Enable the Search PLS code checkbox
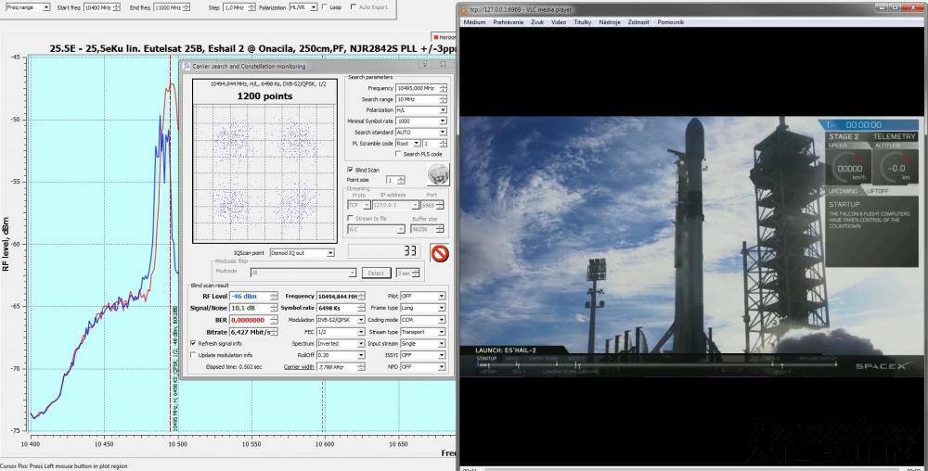 pyautogui.click(x=399, y=154)
